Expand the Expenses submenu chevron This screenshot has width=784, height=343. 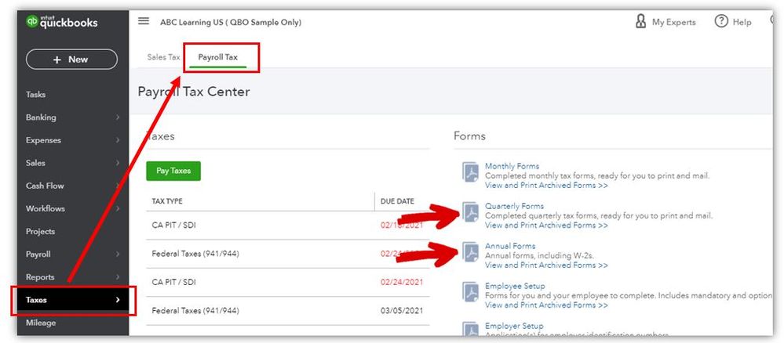118,140
